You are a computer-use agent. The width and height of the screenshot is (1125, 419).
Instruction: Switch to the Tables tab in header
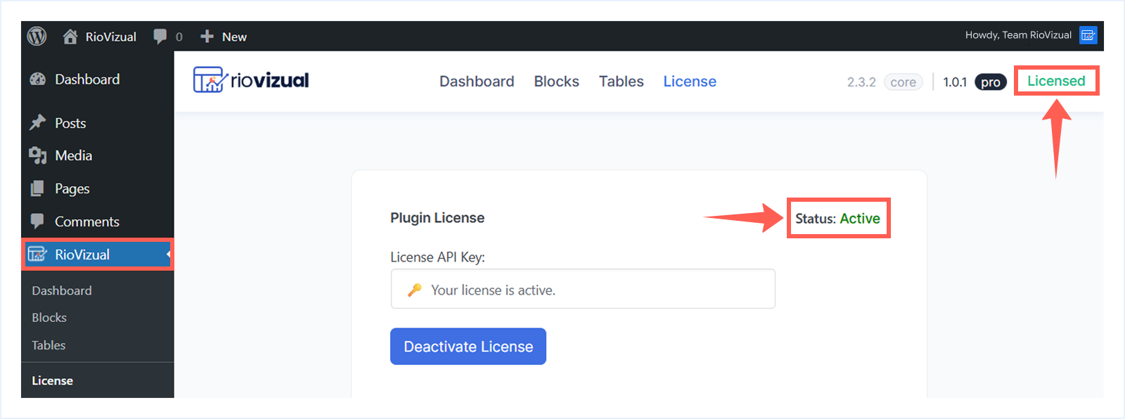pyautogui.click(x=621, y=82)
